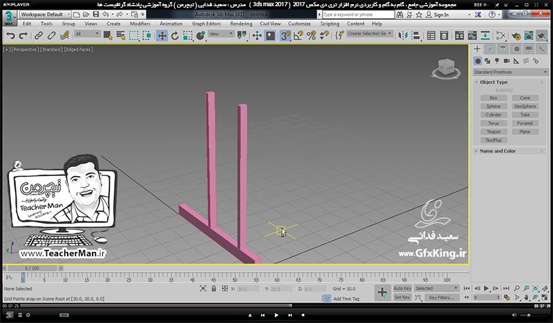553x323 pixels.
Task: Toggle the Auto Key button
Action: click(402, 288)
